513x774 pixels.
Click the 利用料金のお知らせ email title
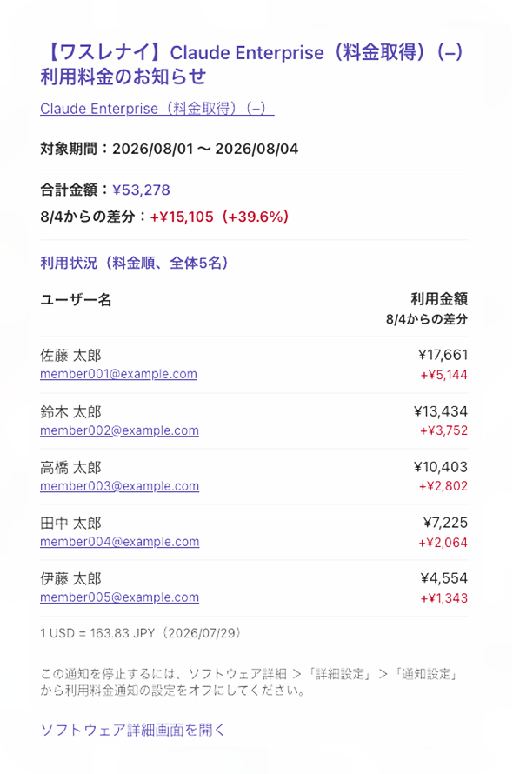point(252,64)
